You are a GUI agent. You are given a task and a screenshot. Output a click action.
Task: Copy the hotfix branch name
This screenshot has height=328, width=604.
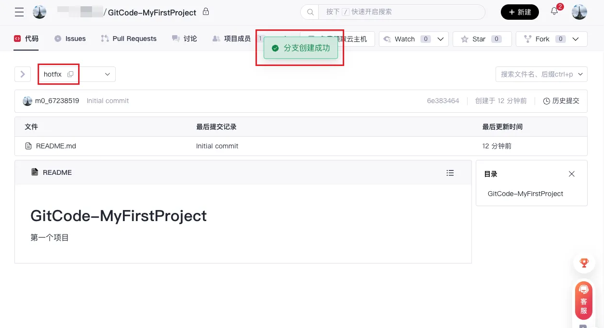point(70,74)
